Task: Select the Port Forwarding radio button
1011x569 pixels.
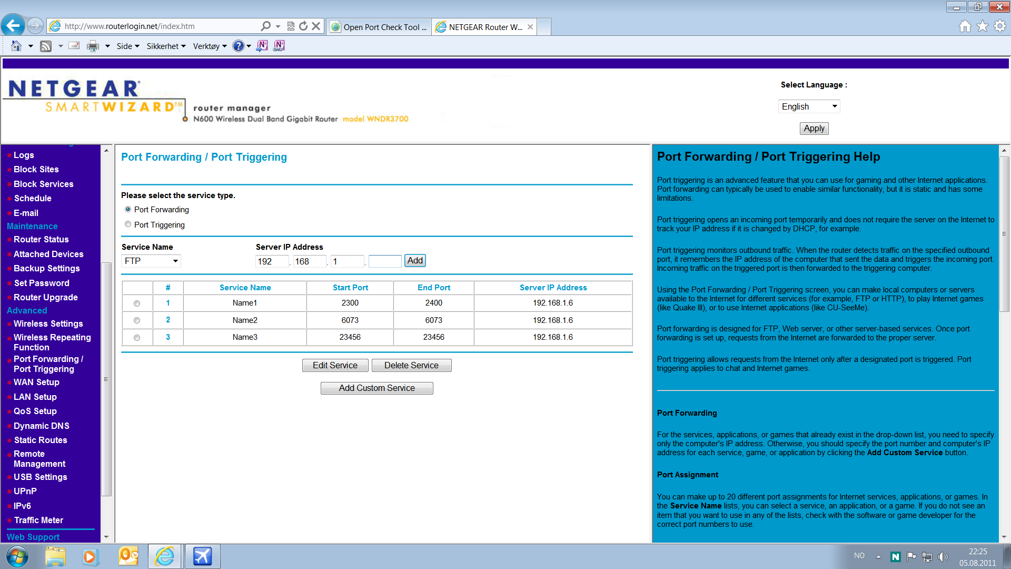Action: [128, 209]
